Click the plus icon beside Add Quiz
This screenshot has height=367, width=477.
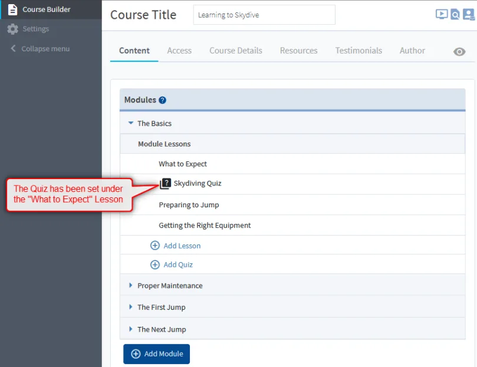tap(155, 264)
